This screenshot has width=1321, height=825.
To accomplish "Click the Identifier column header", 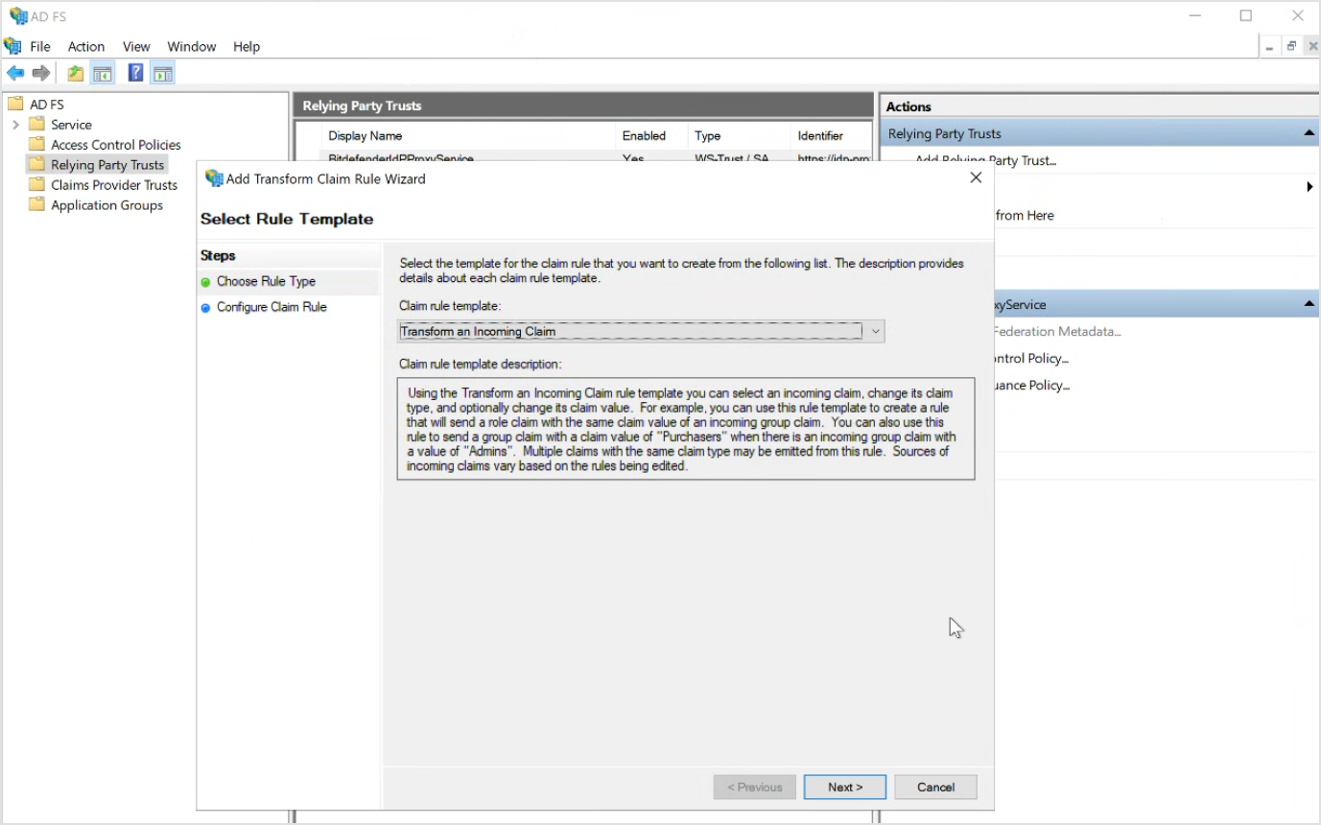I will coord(821,135).
